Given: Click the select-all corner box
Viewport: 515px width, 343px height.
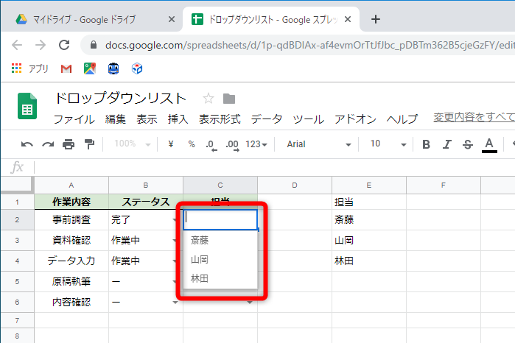Looking at the screenshot, I should pos(17,185).
